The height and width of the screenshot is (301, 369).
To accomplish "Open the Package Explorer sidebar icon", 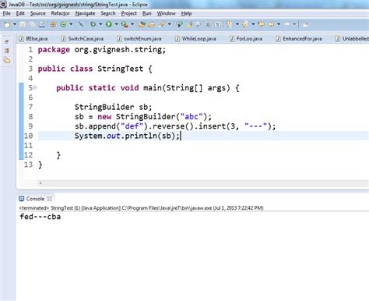I will click(7, 60).
